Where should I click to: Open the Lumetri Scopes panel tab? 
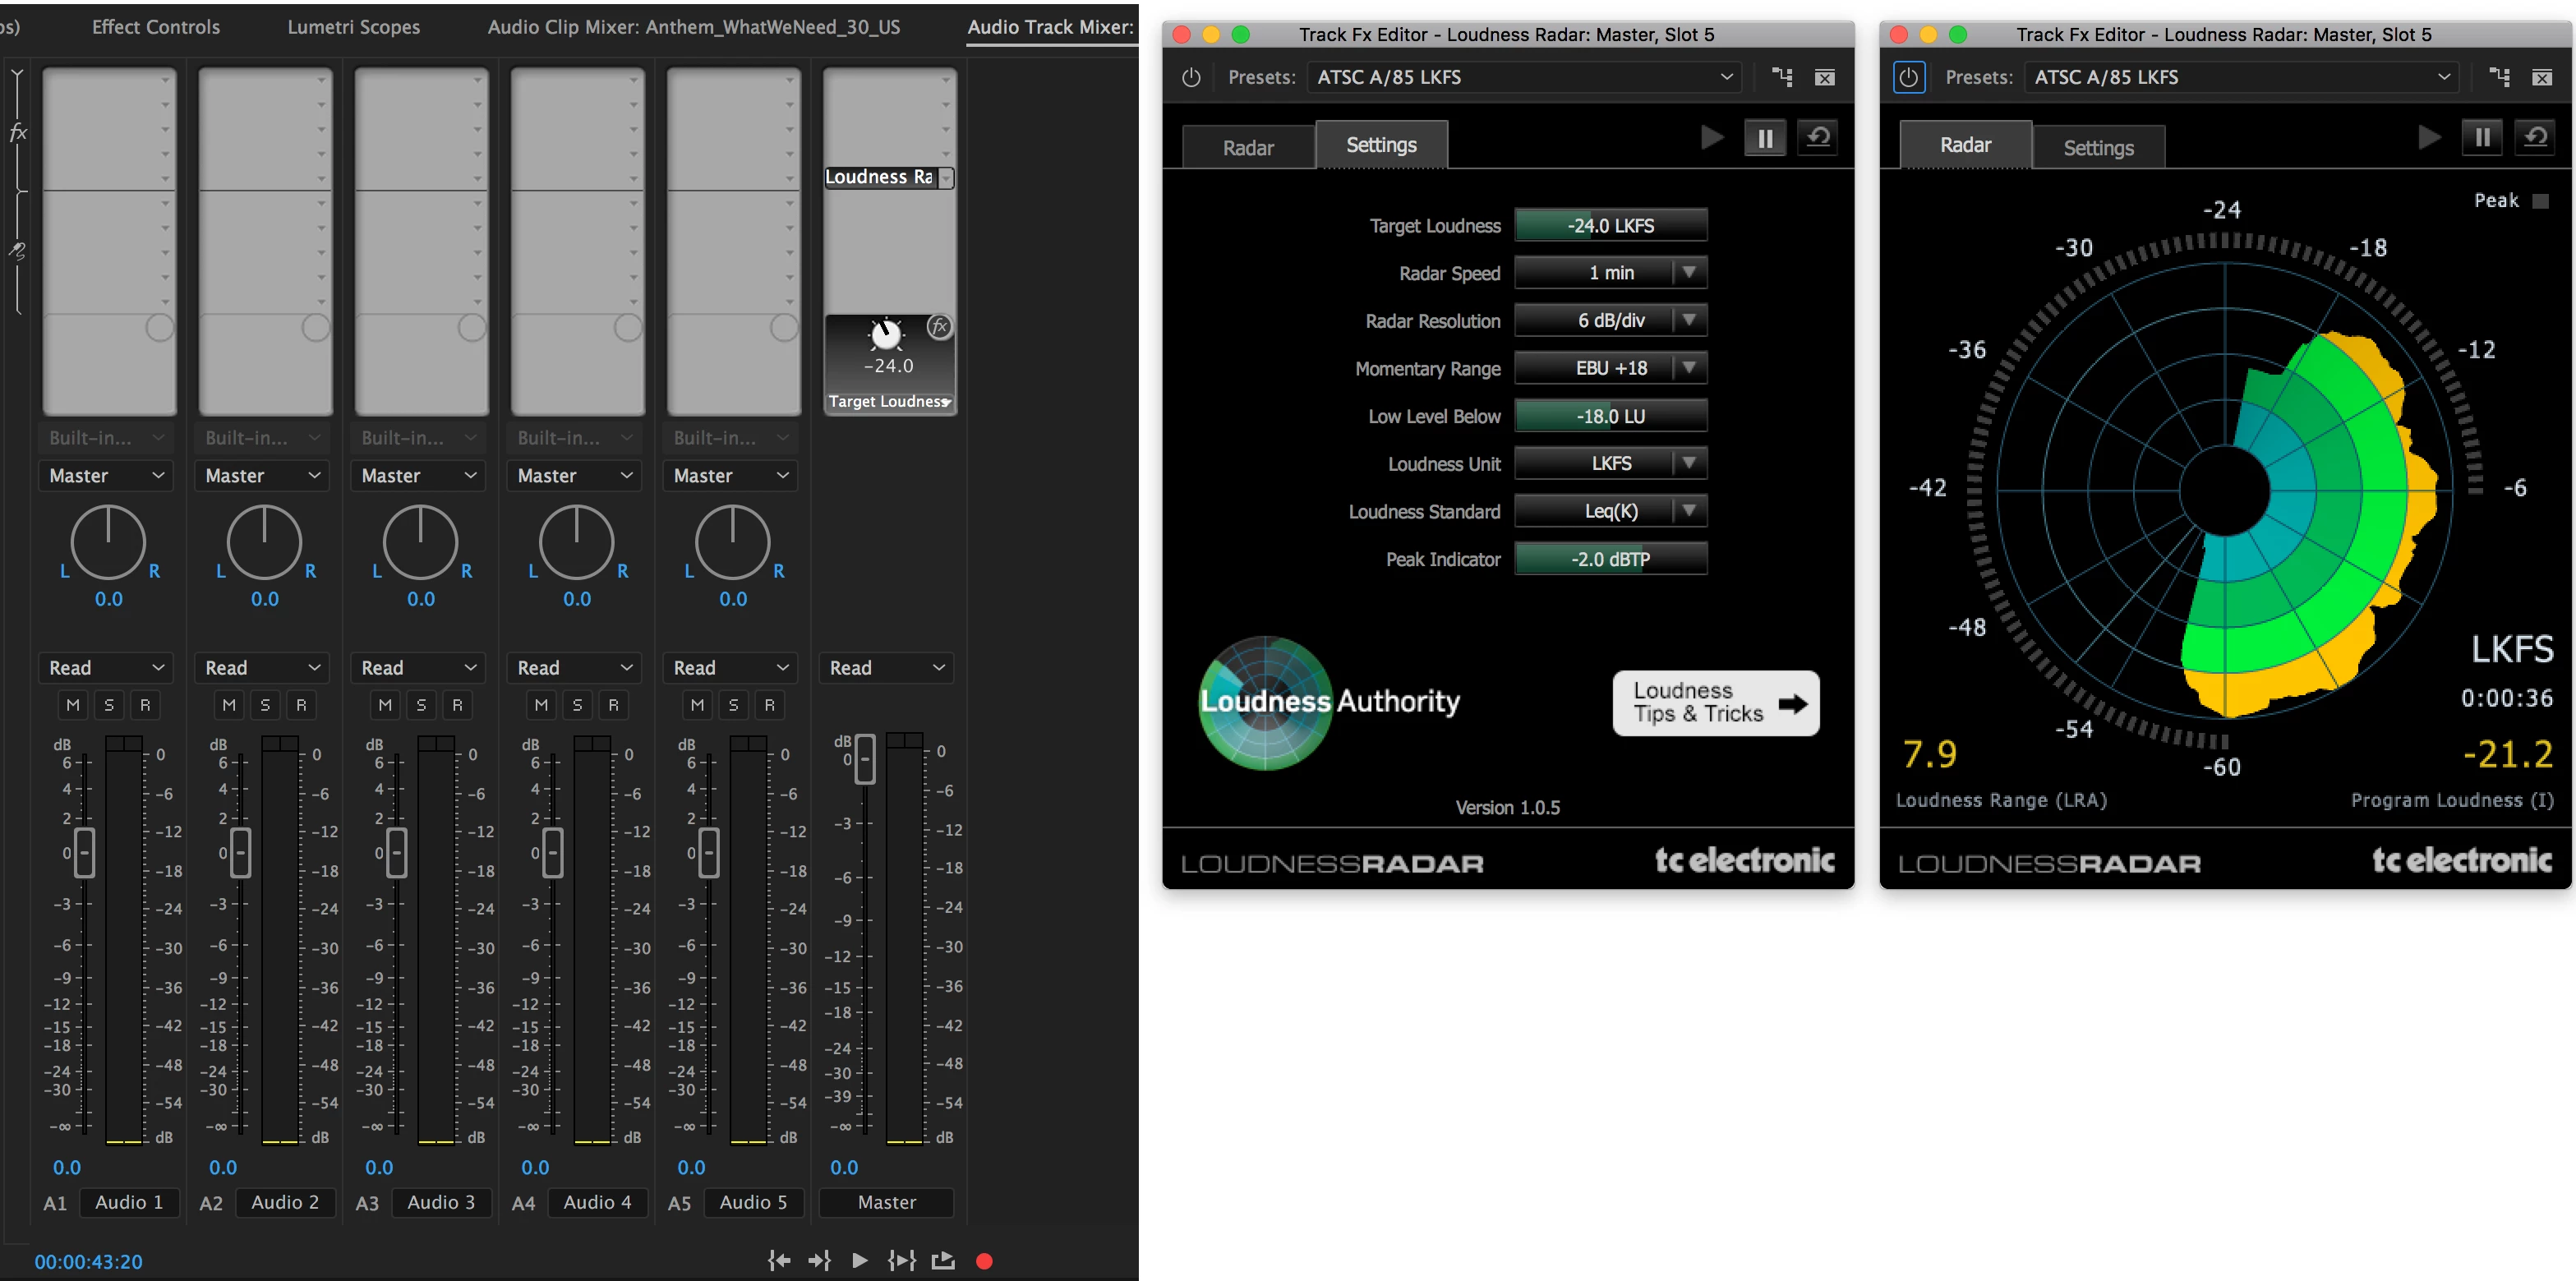353,27
